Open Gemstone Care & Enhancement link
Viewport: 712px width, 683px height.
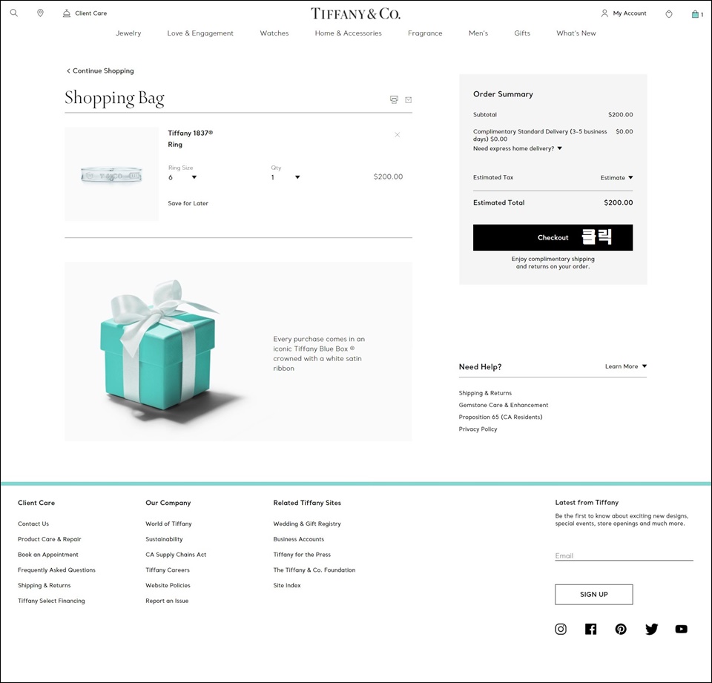tap(504, 405)
